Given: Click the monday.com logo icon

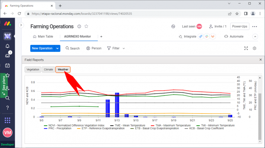Looking at the screenshot, I should [8, 24].
